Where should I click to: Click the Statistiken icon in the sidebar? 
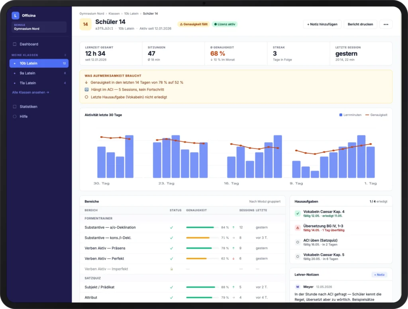tap(15, 107)
